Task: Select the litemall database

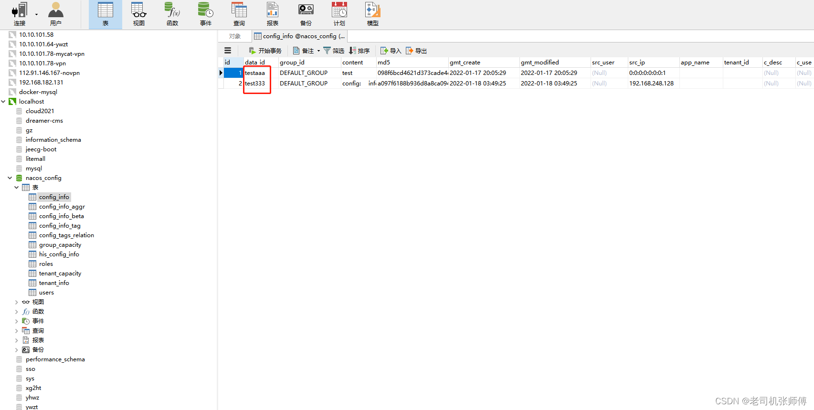Action: point(35,158)
